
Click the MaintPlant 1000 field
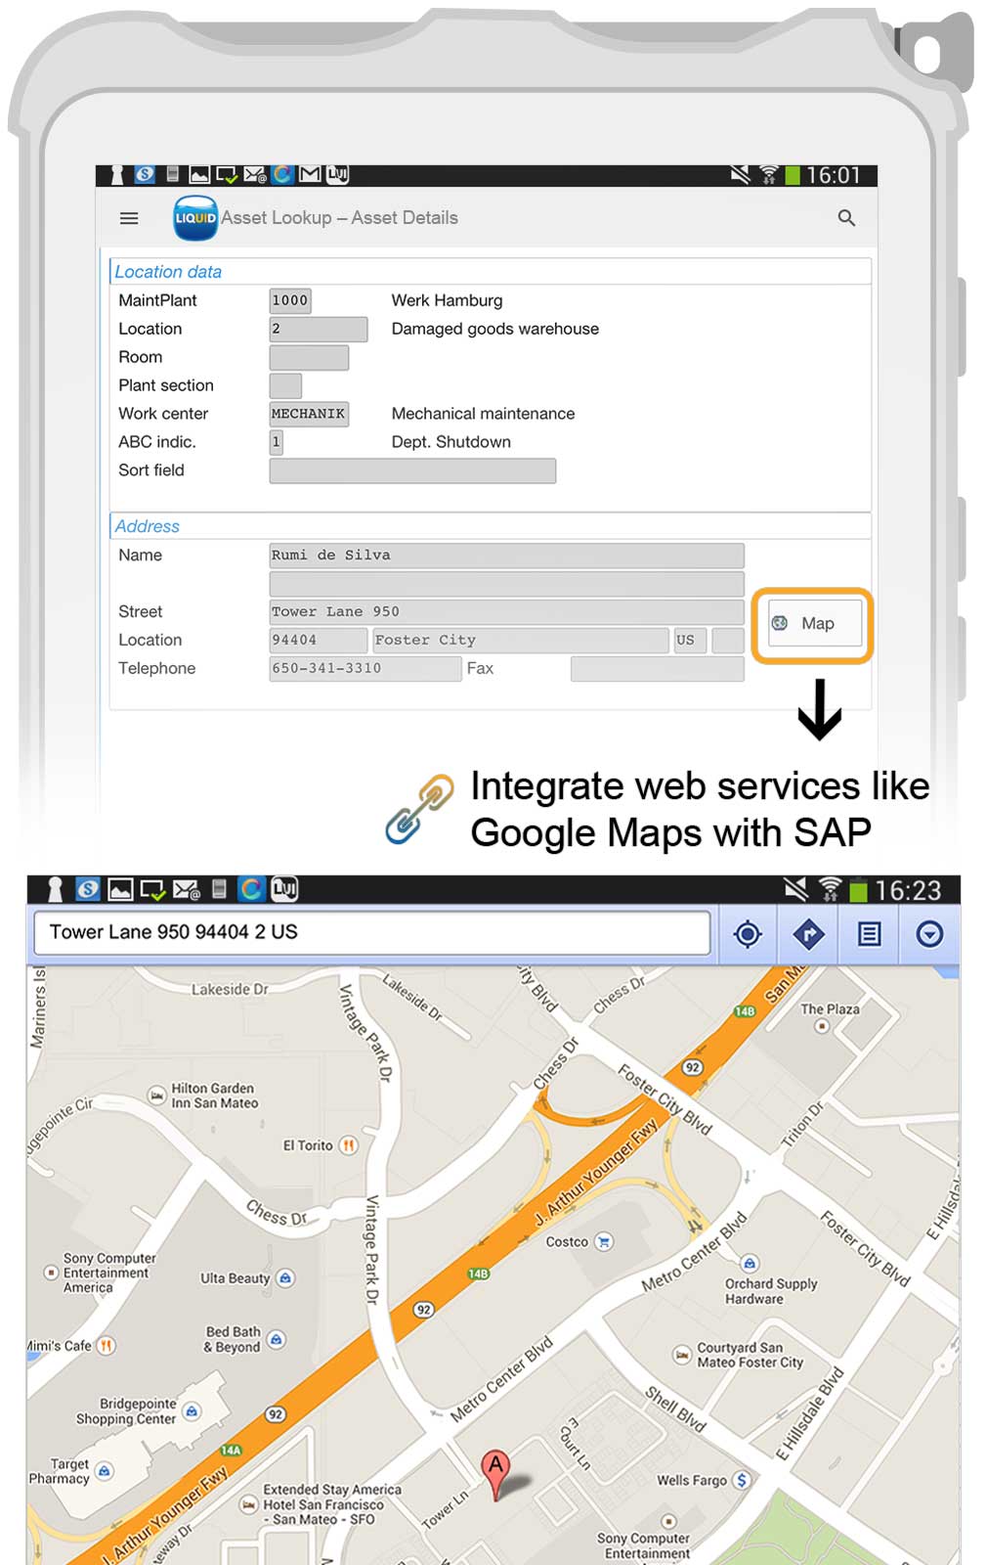[x=290, y=301]
